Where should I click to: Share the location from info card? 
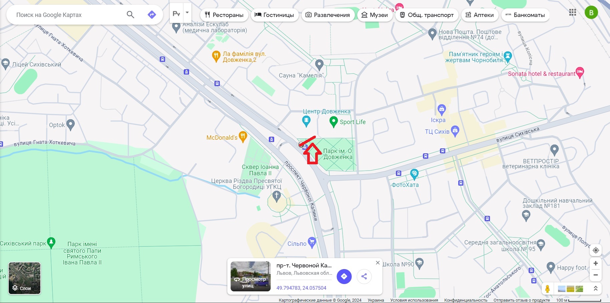(364, 276)
